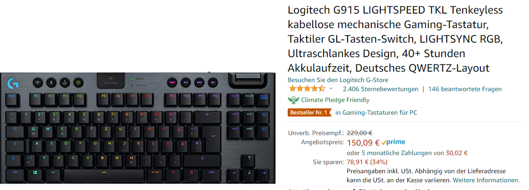Viewport: 529px width, 190px height.
Task: Open 2.406 Sternebewertungen reviews link
Action: 380,89
